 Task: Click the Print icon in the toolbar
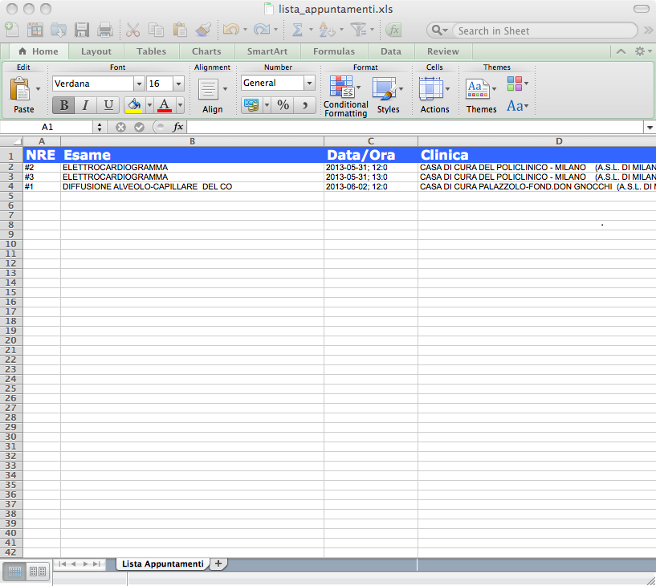click(104, 30)
